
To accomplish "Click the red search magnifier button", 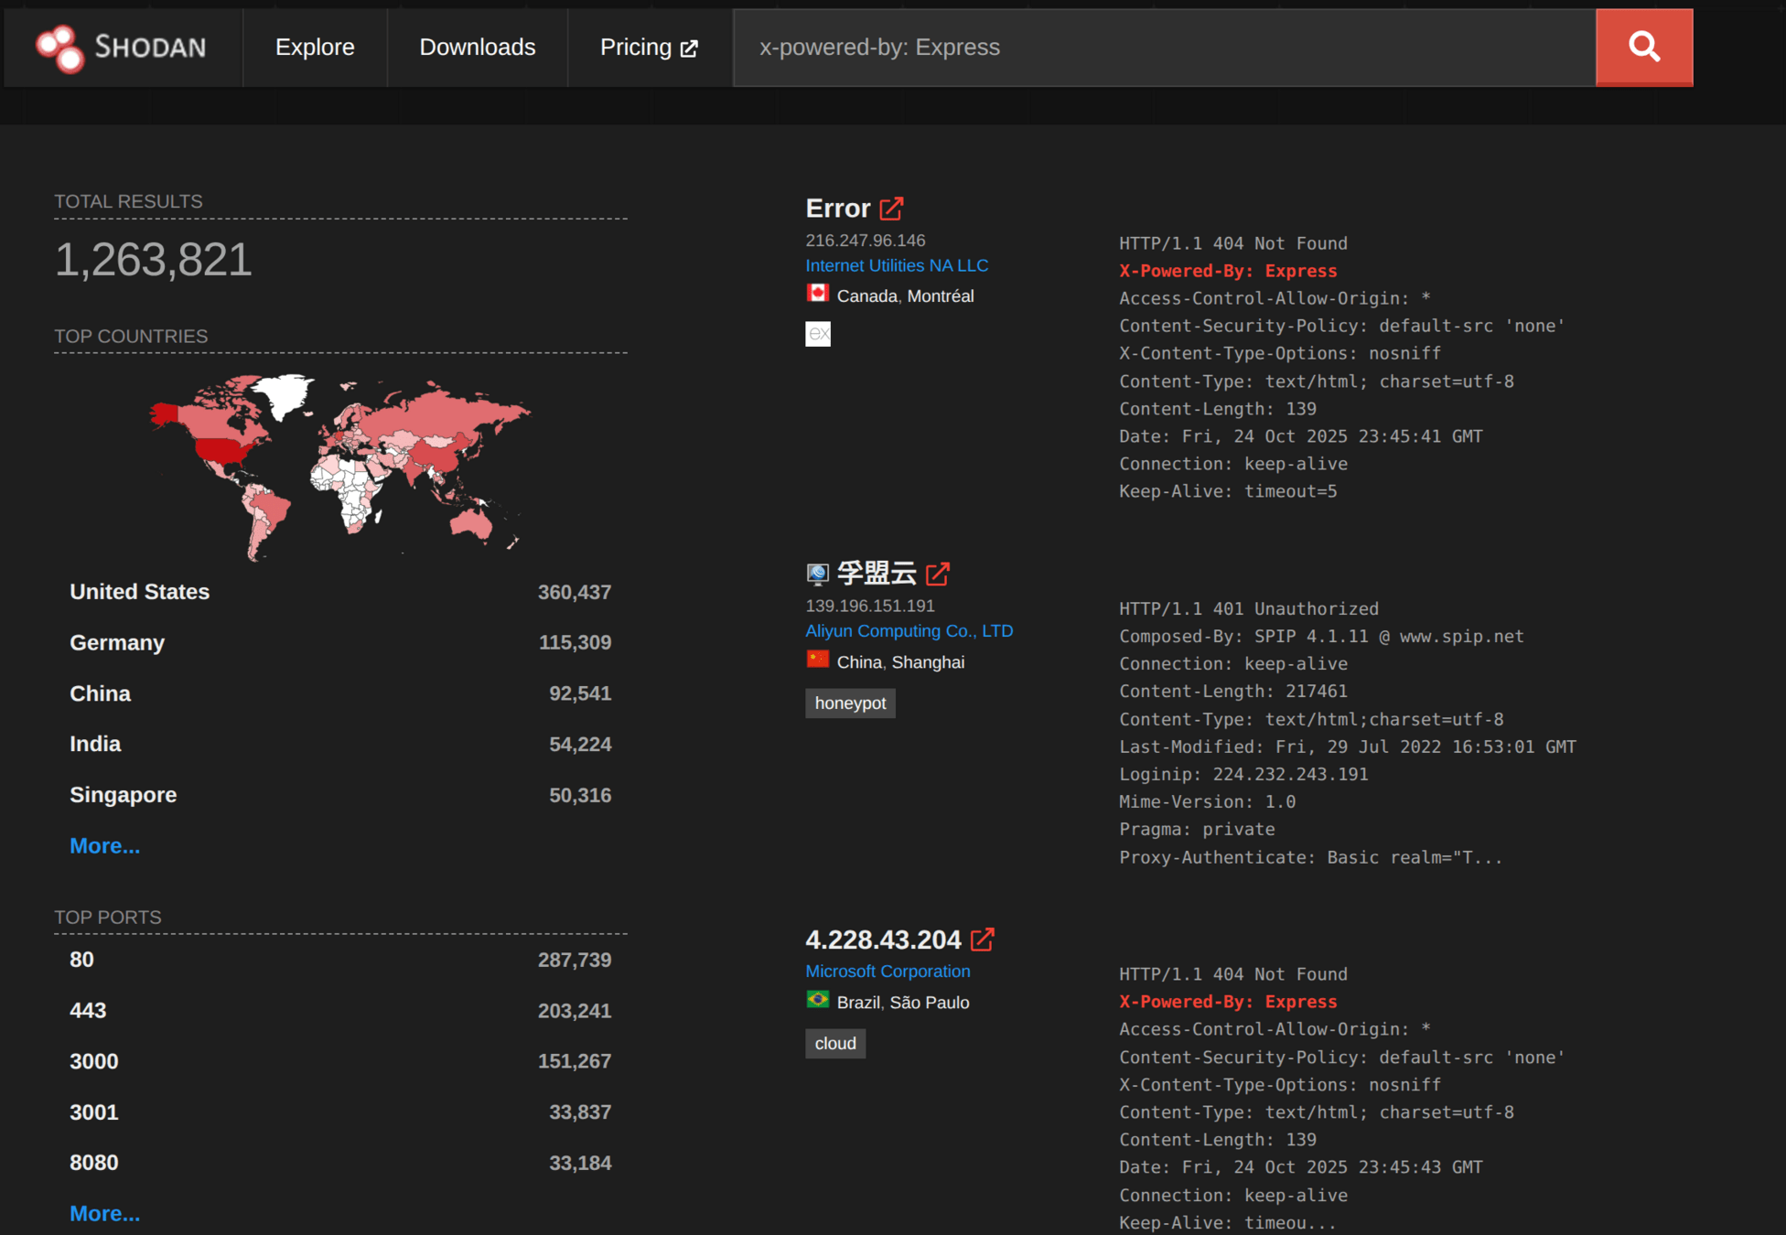I will click(x=1643, y=47).
